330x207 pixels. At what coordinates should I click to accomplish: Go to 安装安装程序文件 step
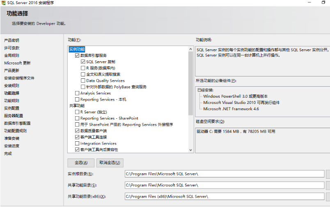pos(19,78)
